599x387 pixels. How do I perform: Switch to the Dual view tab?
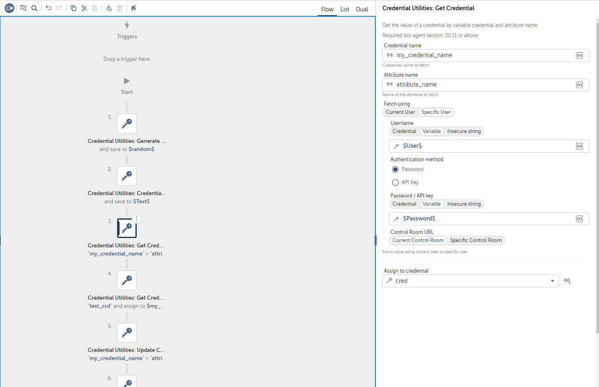point(362,9)
